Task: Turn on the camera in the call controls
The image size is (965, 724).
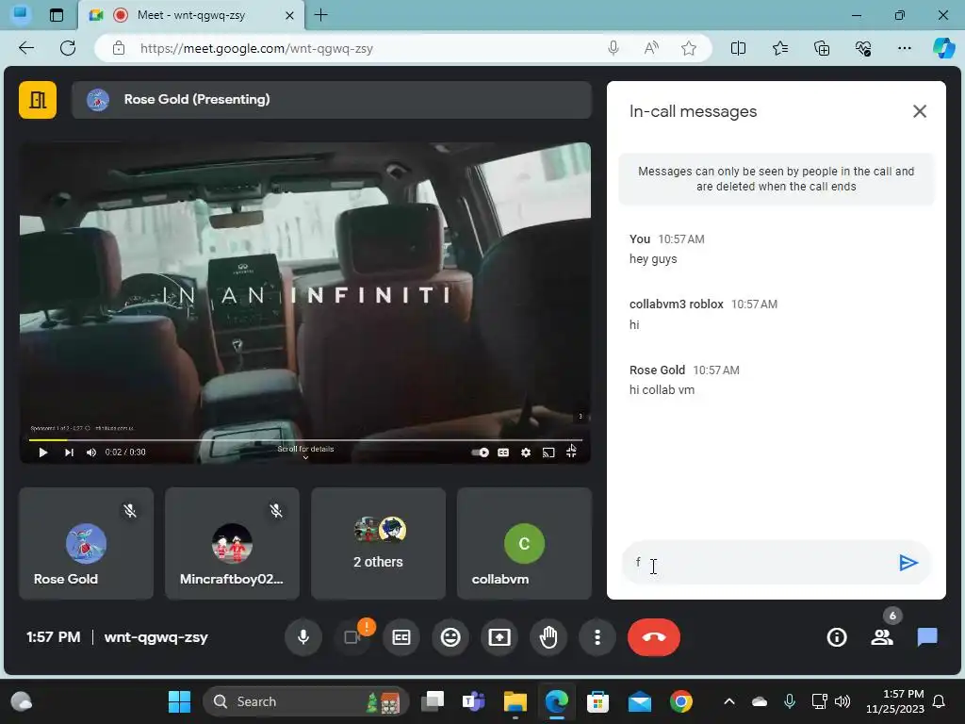Action: coord(352,637)
